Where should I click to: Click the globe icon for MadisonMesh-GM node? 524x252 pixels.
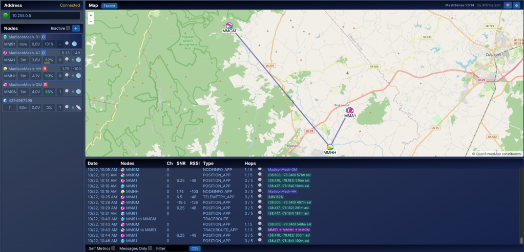pos(78,92)
